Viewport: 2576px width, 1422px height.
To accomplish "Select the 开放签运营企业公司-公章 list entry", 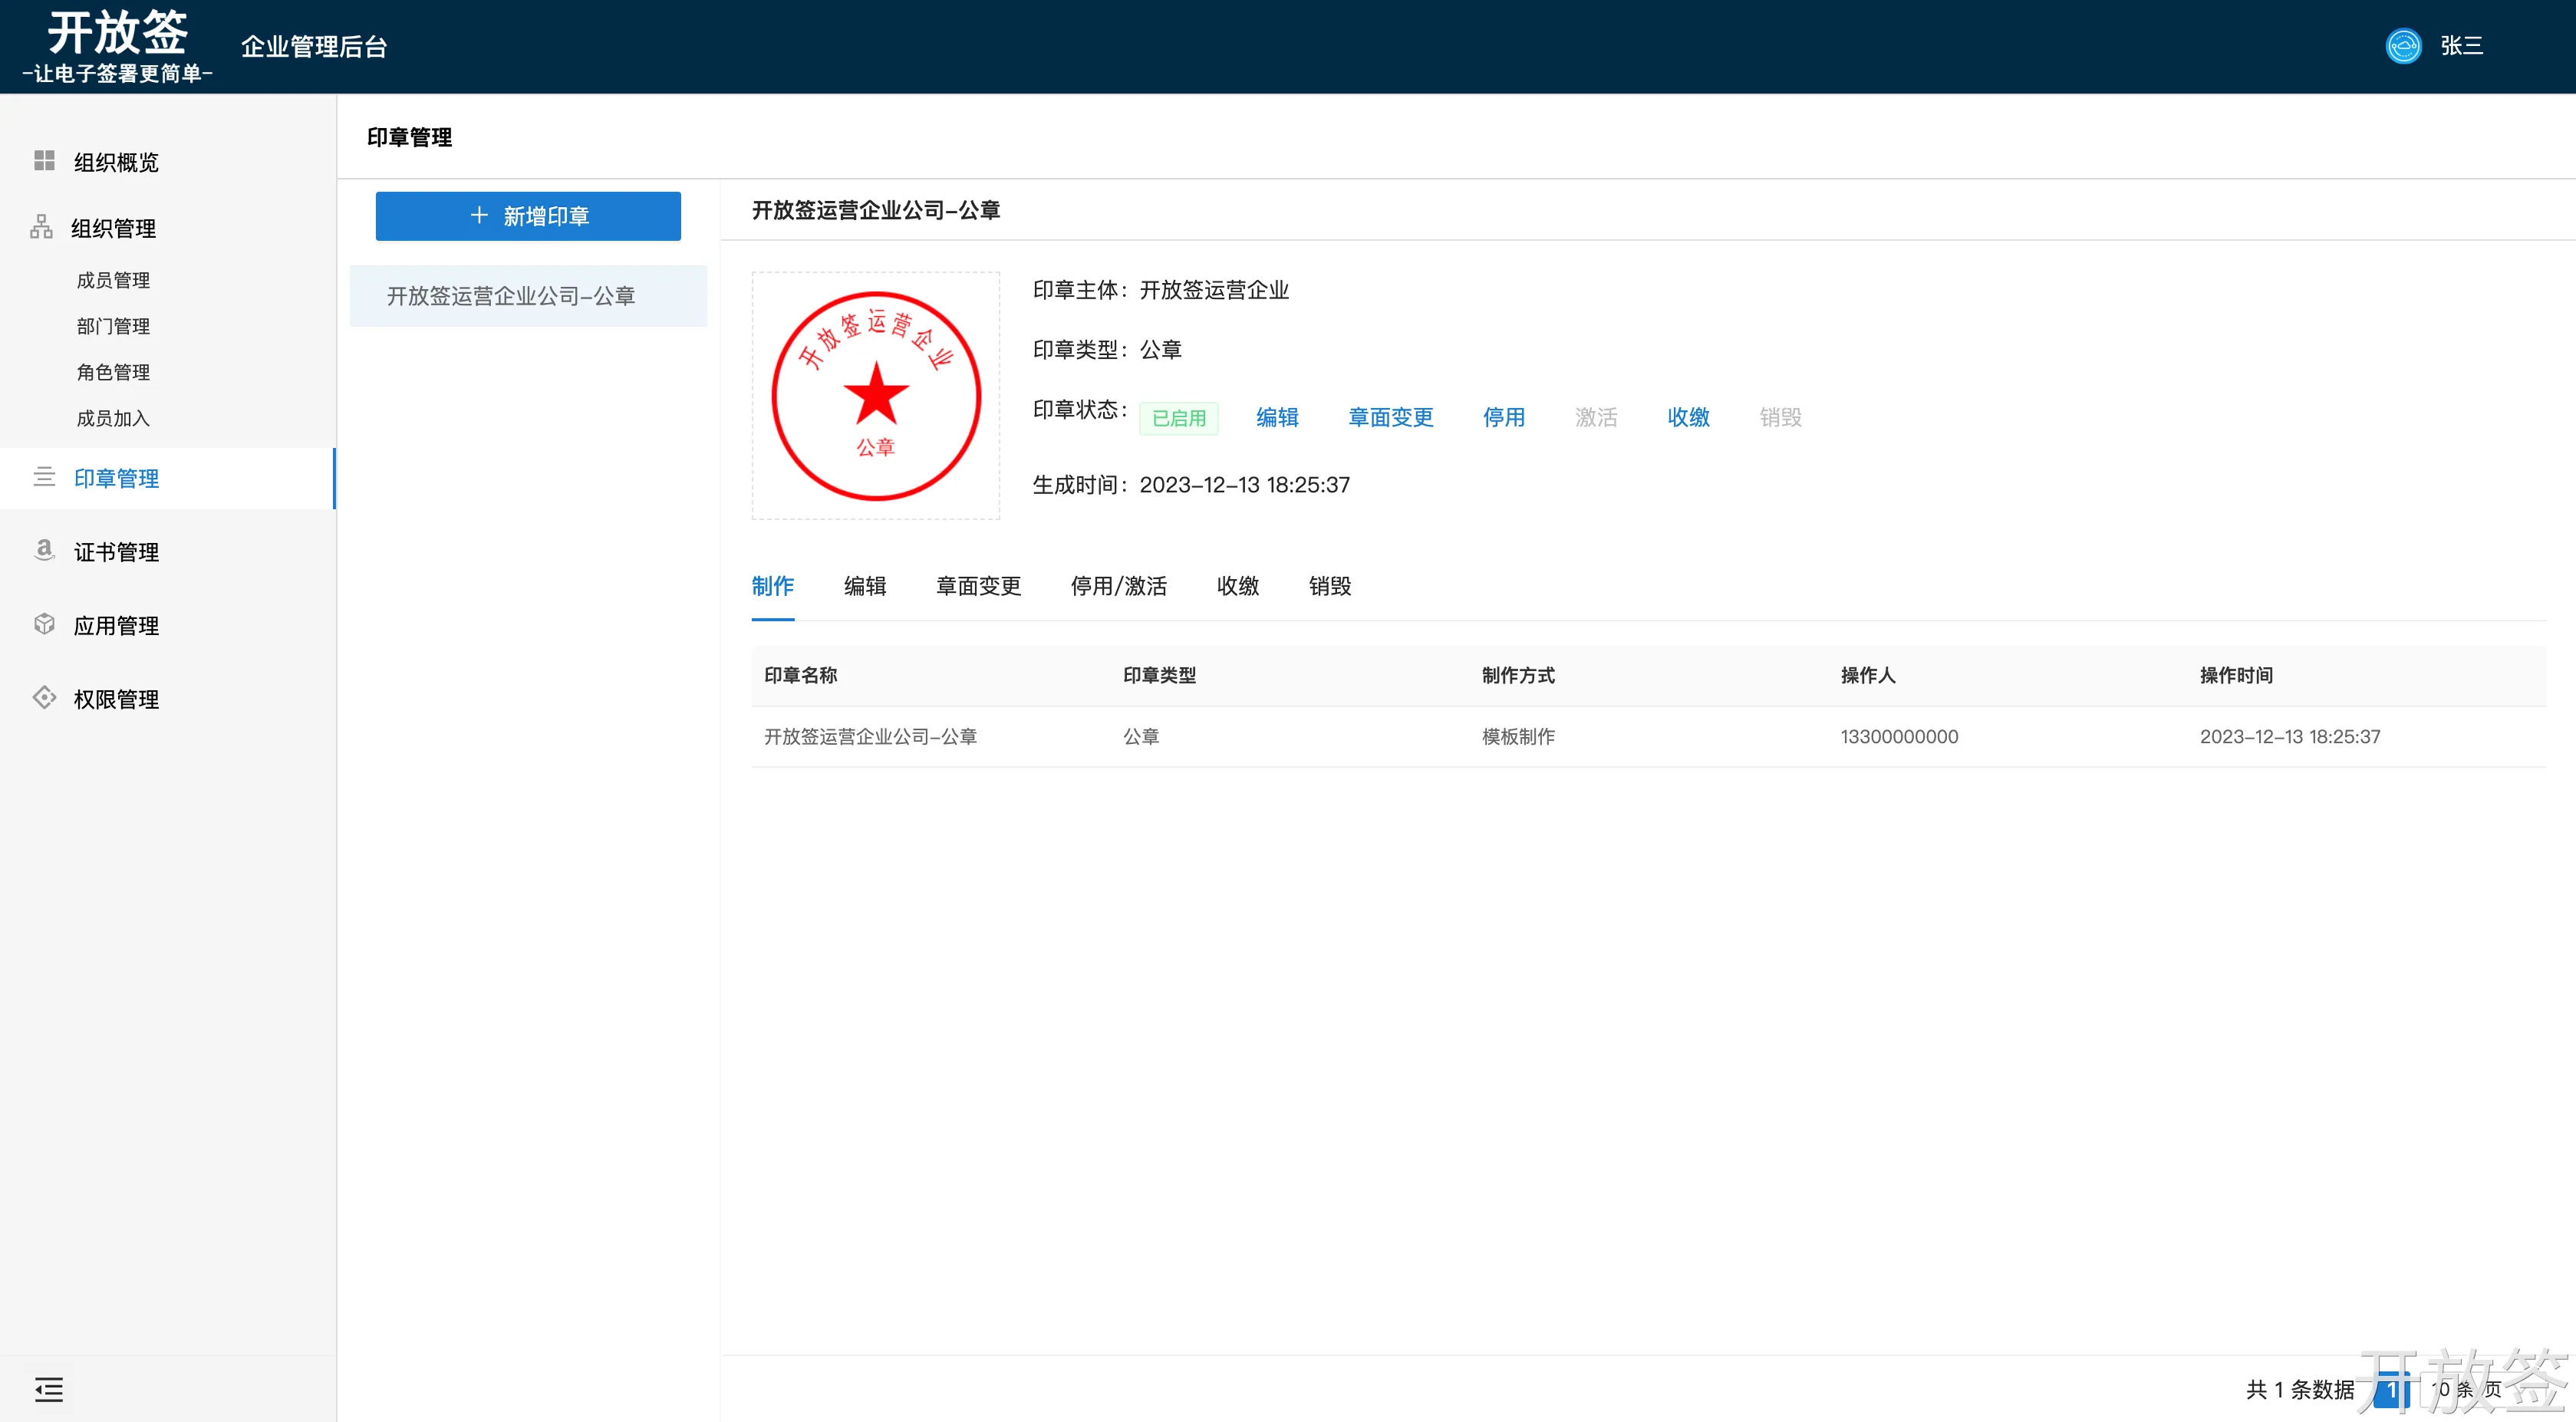I will pyautogui.click(x=528, y=296).
